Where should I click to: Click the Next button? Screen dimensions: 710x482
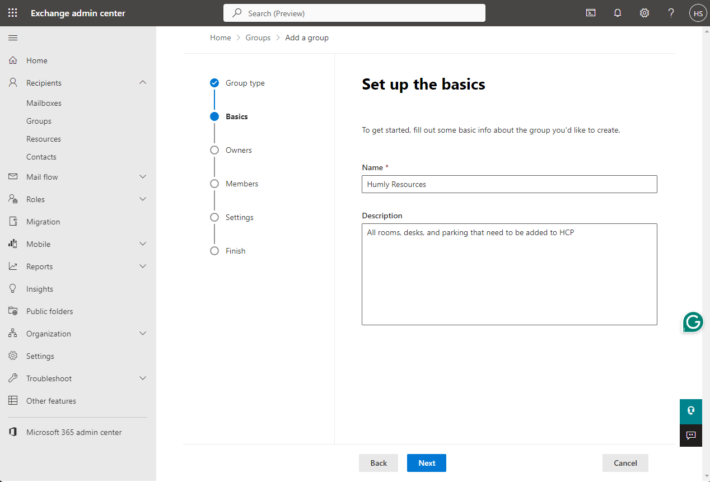(x=426, y=463)
